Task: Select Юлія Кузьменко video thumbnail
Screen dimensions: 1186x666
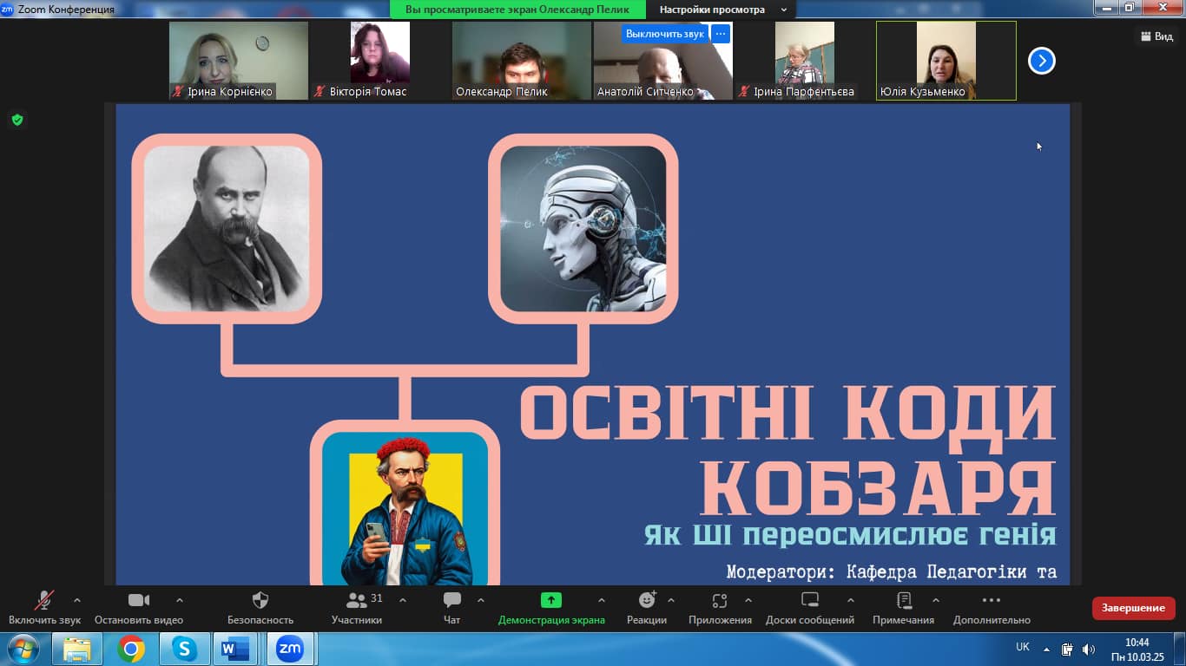Action: (x=946, y=61)
